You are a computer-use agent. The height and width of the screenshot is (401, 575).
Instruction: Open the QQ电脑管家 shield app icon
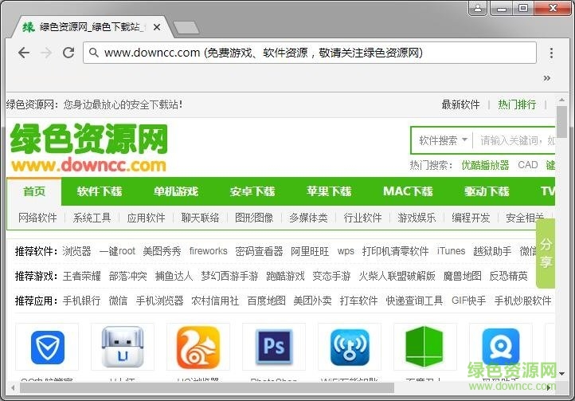[x=48, y=348]
